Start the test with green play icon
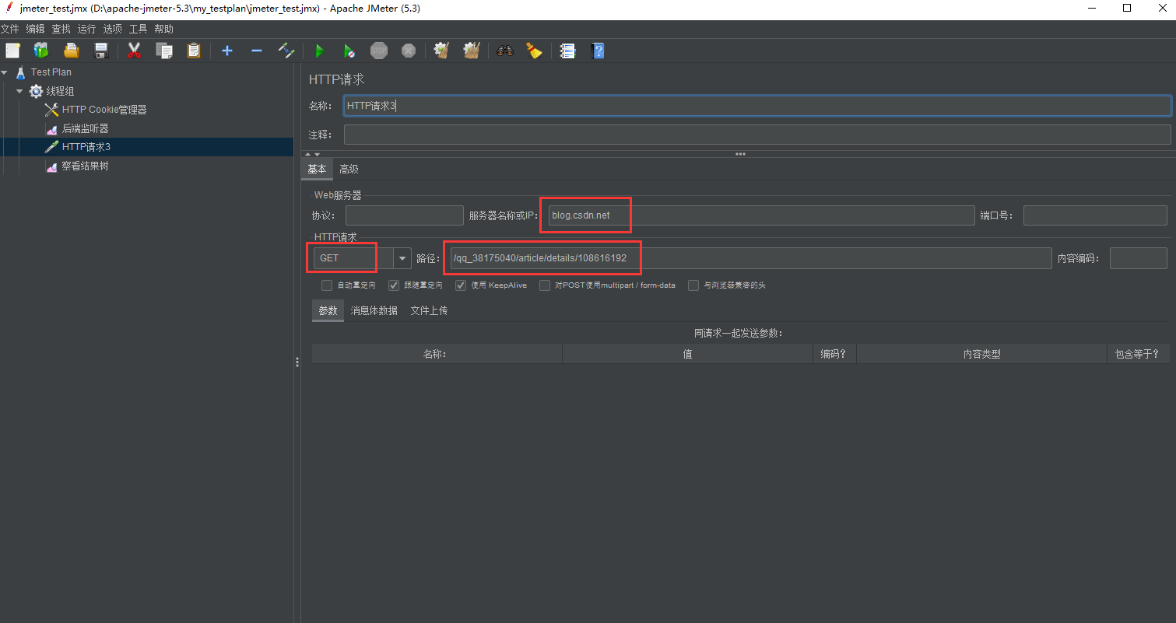The image size is (1176, 623). (x=319, y=51)
